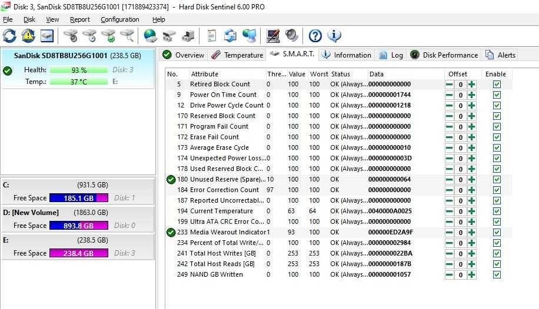Click the disk test icon with stopwatch
539x309 pixels.
pyautogui.click(x=71, y=36)
